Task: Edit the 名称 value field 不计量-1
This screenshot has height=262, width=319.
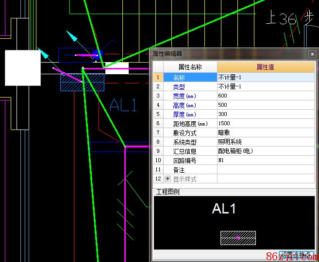Action: [x=265, y=77]
